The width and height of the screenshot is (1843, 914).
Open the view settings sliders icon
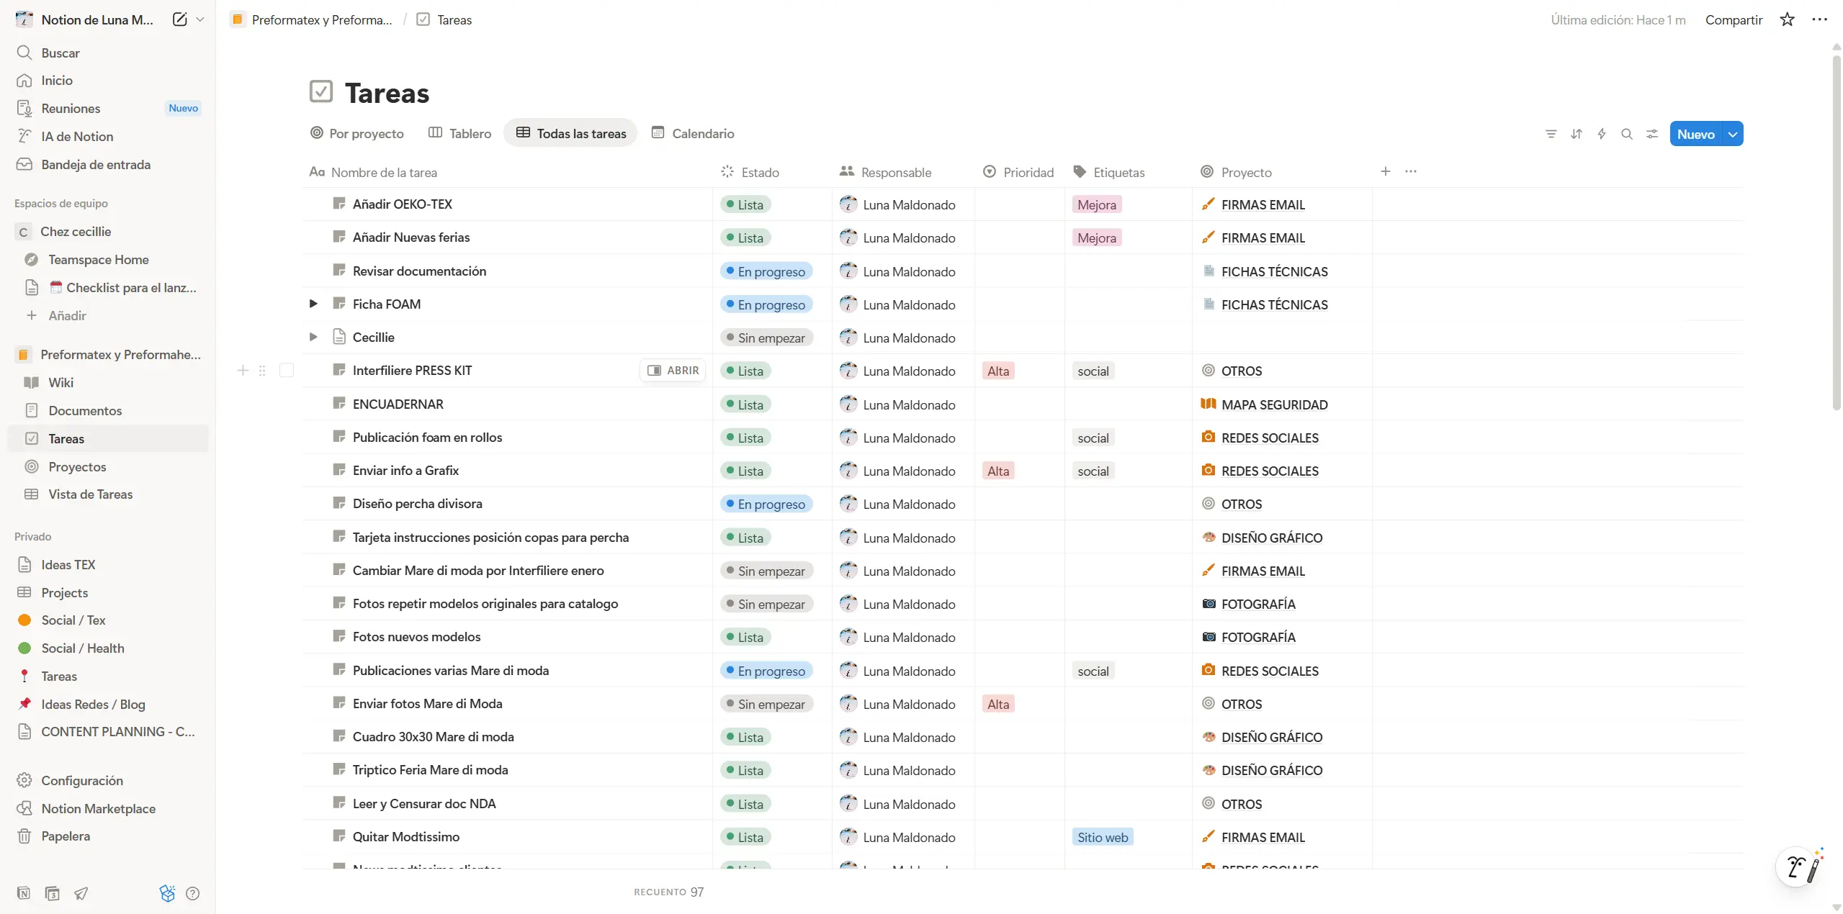pyautogui.click(x=1651, y=134)
